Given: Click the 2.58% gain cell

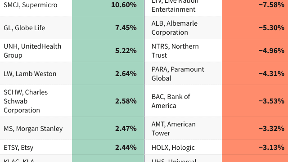Looking at the screenshot, I should 108,101.
